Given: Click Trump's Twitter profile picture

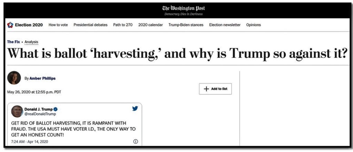Looking at the screenshot, I should [17, 111].
